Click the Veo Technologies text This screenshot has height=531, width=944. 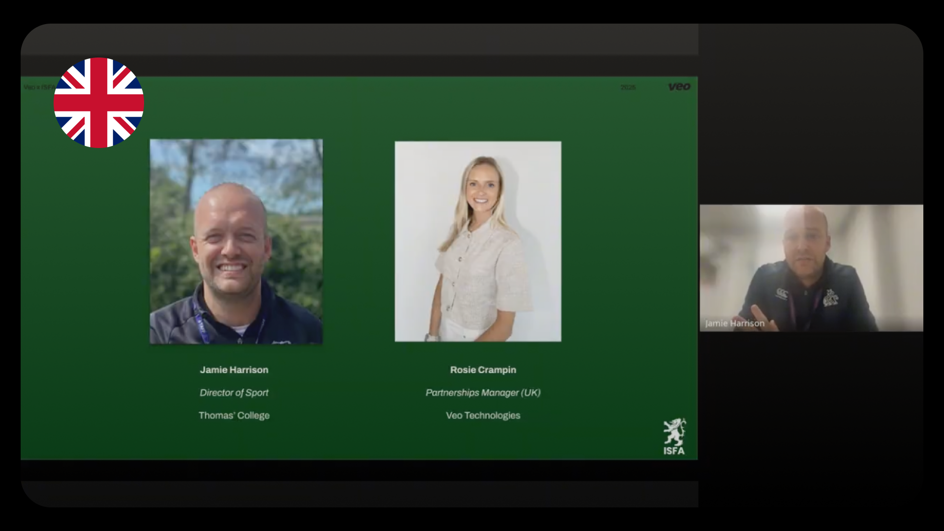pyautogui.click(x=483, y=415)
